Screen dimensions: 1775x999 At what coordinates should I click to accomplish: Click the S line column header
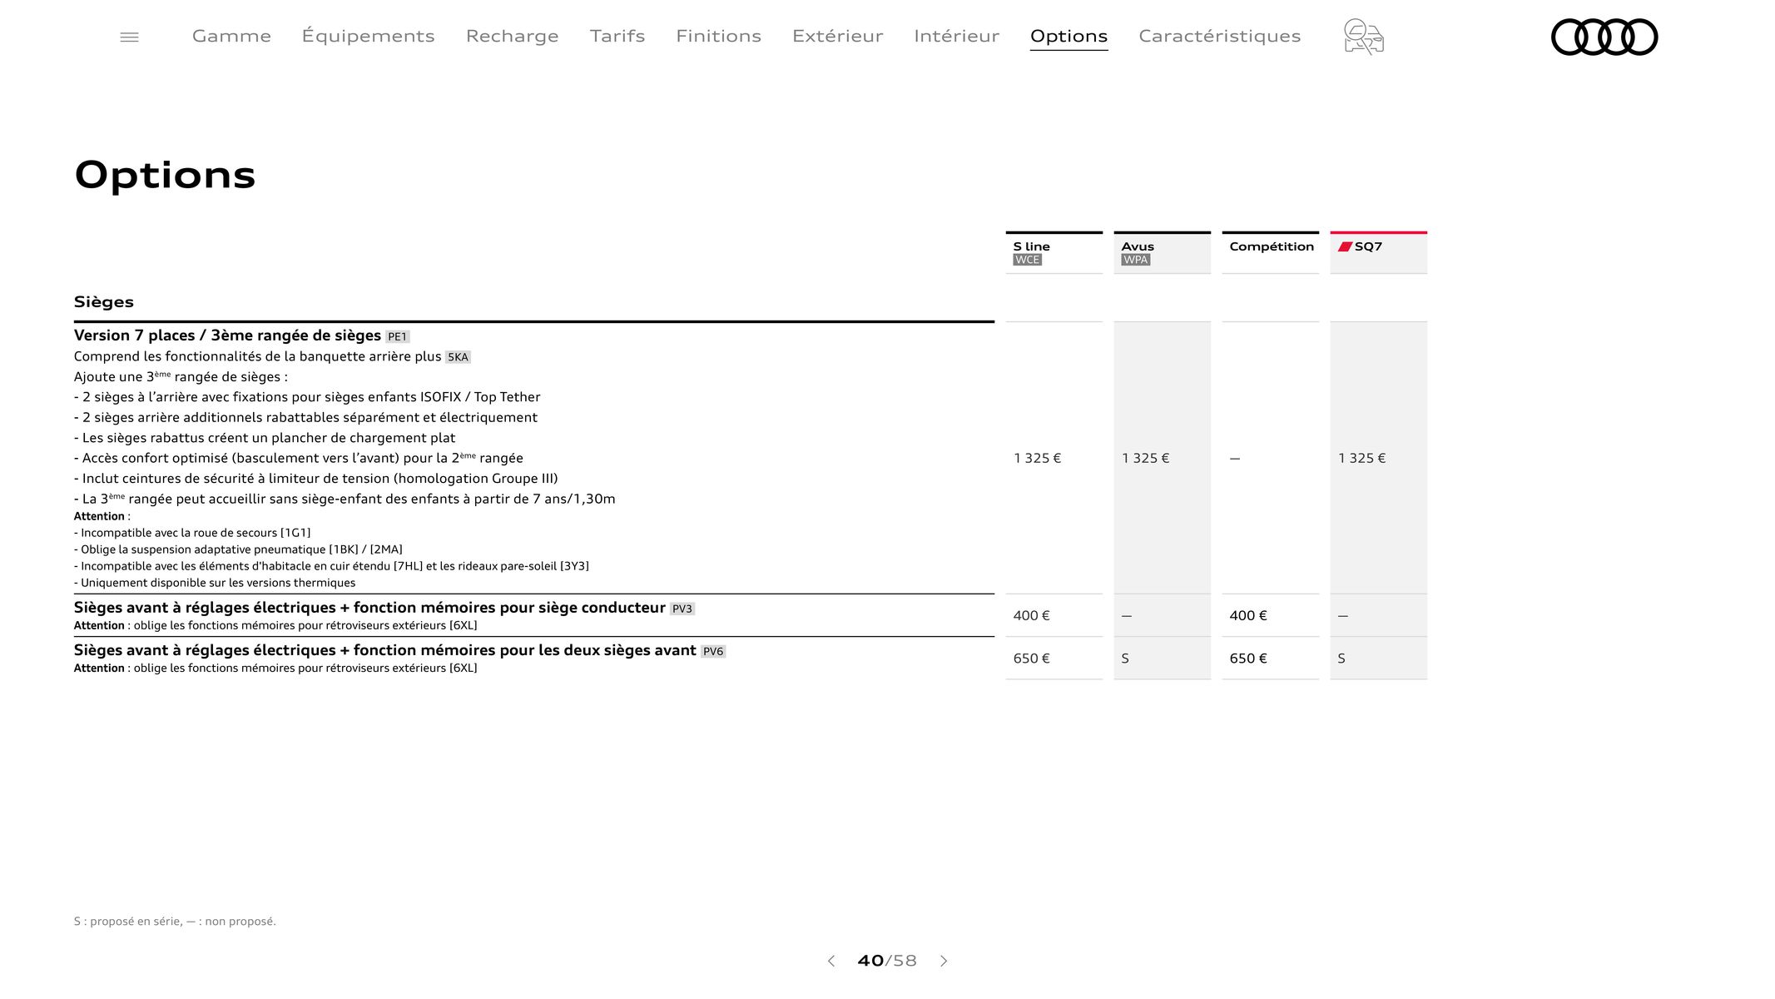(x=1054, y=252)
